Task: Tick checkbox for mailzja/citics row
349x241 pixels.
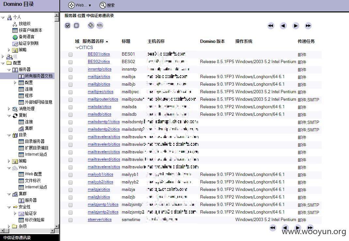Action: click(71, 190)
